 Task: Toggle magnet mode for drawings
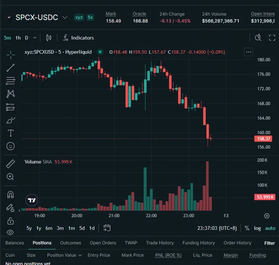tap(11, 194)
